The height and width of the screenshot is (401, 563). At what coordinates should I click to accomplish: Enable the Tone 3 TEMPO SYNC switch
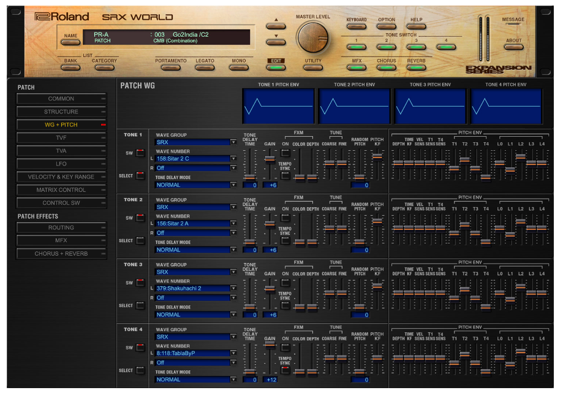point(285,306)
